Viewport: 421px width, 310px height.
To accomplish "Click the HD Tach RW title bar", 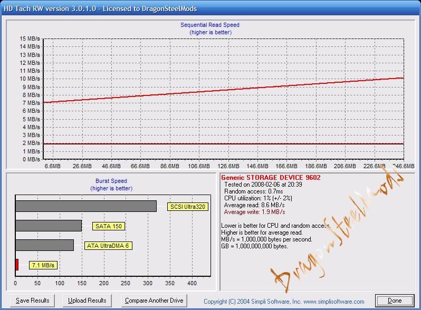I will (x=211, y=8).
